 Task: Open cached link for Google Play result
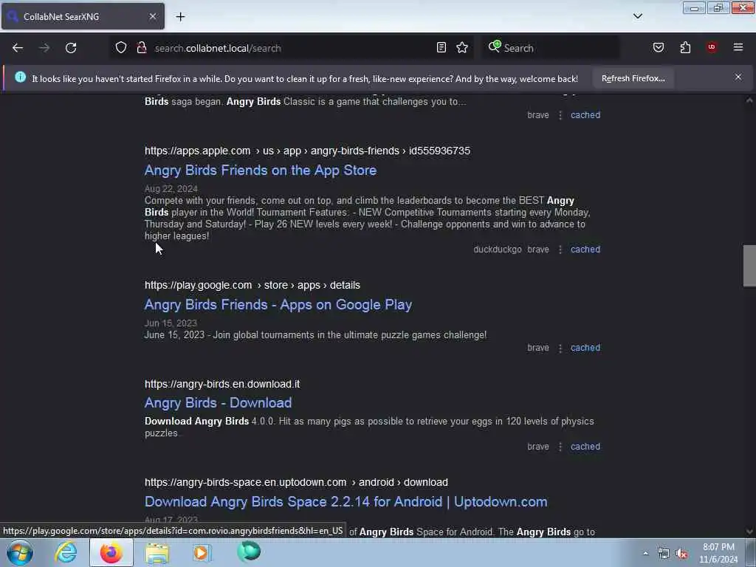(x=585, y=348)
